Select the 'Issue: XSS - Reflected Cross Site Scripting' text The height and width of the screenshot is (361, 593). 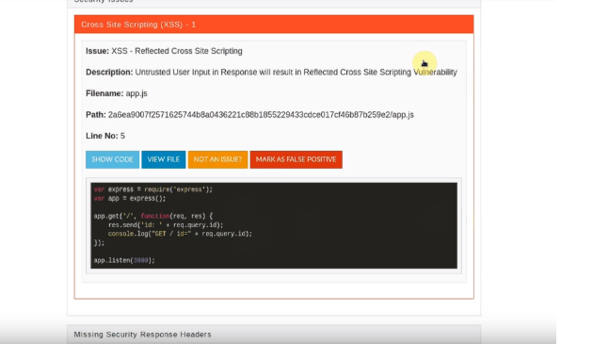(164, 51)
